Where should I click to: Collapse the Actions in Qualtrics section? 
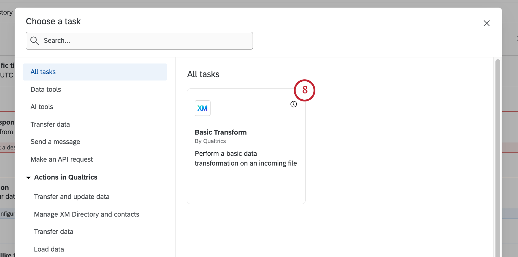(x=28, y=177)
